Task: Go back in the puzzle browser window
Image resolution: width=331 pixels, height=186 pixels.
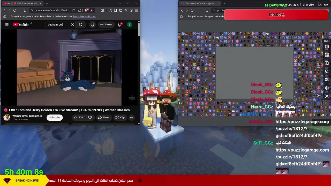Action: tap(182, 10)
